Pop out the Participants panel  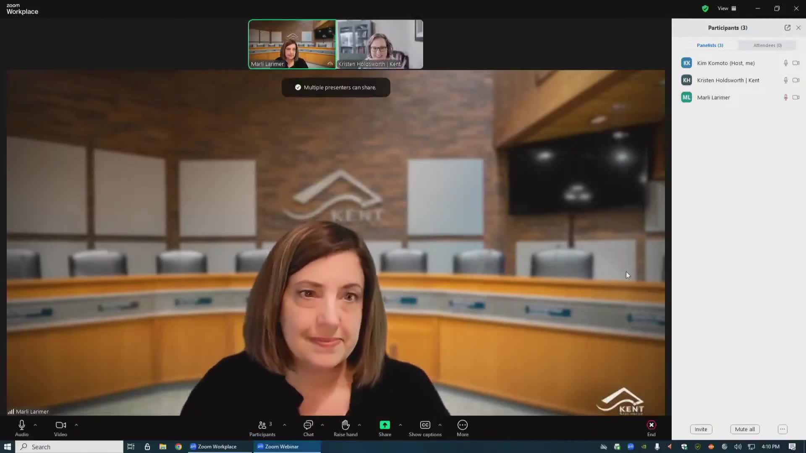click(787, 28)
